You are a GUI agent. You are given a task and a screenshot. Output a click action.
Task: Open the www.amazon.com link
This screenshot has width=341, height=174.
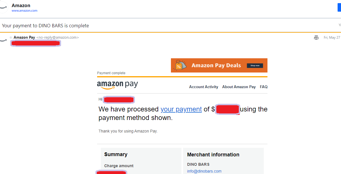[x=24, y=11]
